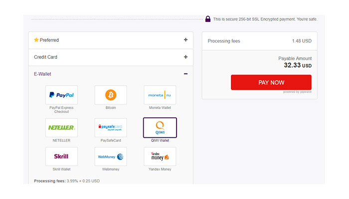Pick the Skrill Wallet logo

click(61, 156)
